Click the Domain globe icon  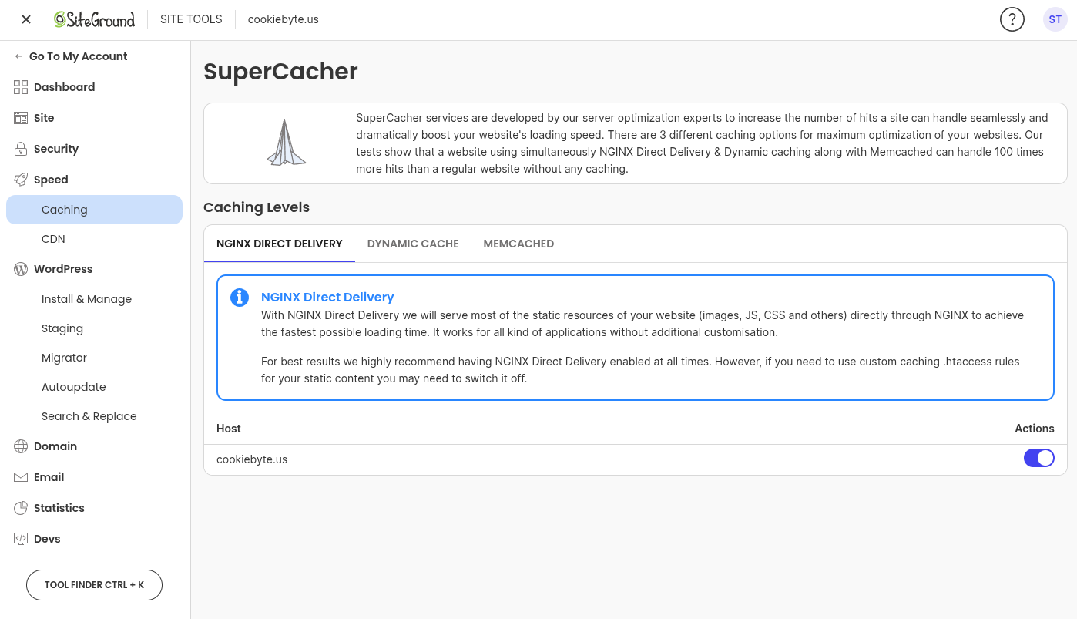coord(21,446)
